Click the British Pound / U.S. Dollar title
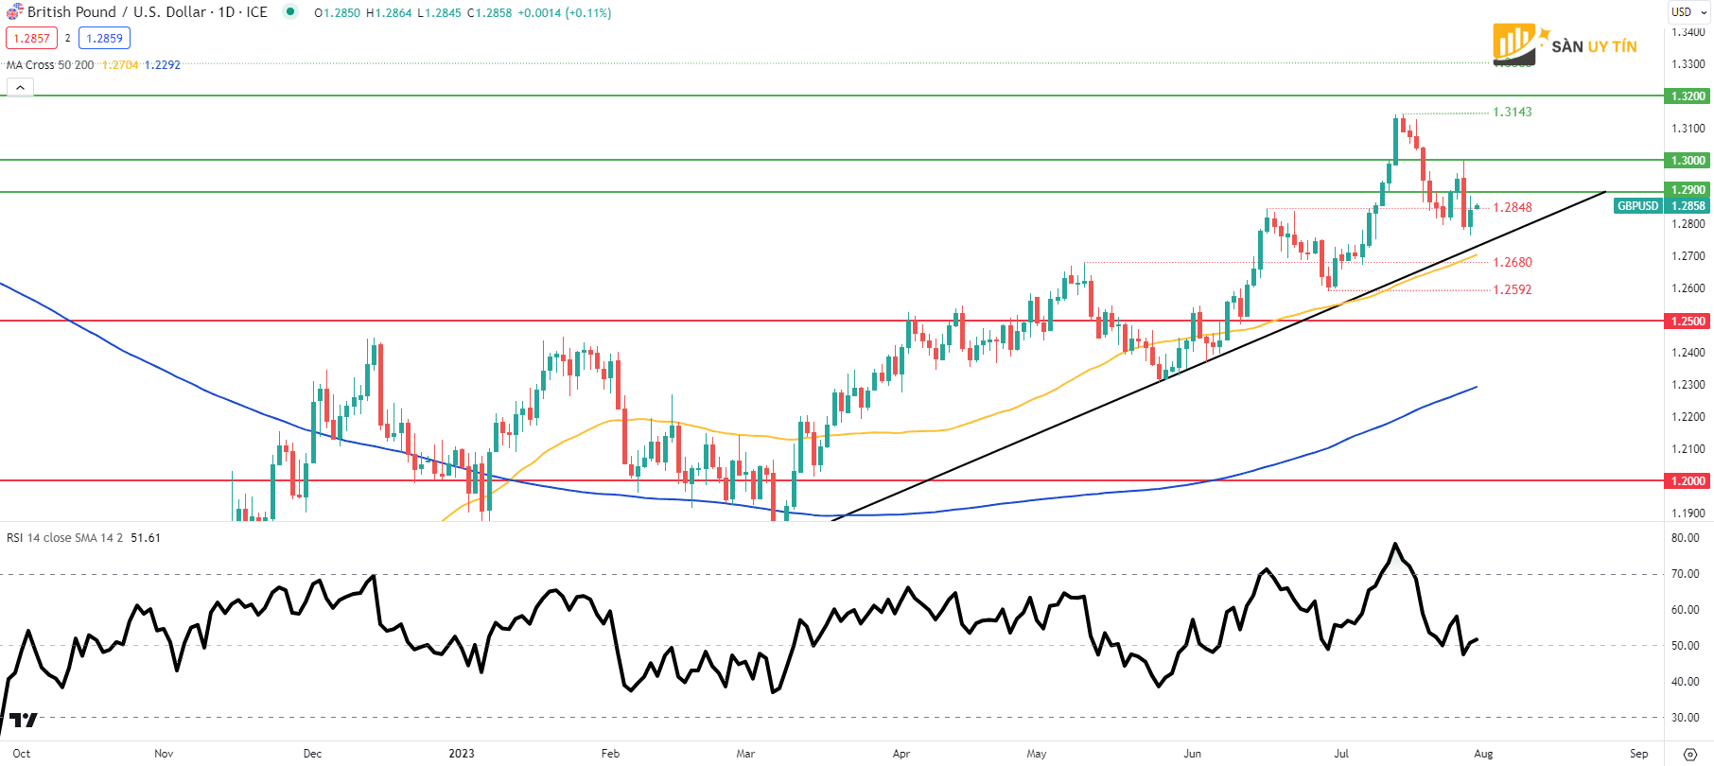This screenshot has height=766, width=1714. click(x=116, y=12)
